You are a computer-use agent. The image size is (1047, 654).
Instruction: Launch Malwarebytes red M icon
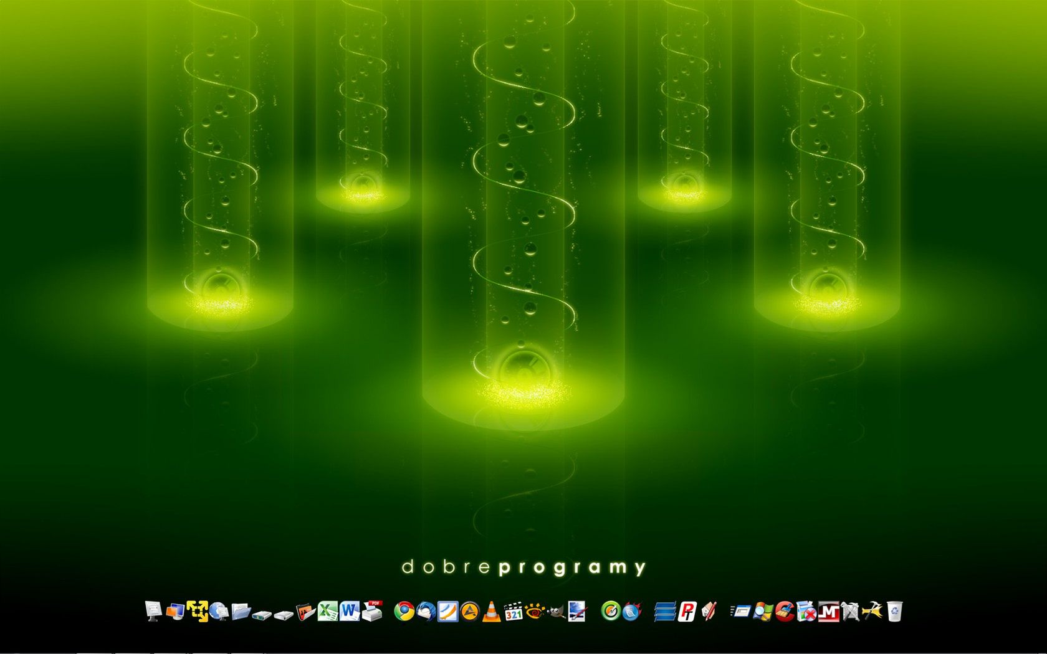tap(828, 612)
